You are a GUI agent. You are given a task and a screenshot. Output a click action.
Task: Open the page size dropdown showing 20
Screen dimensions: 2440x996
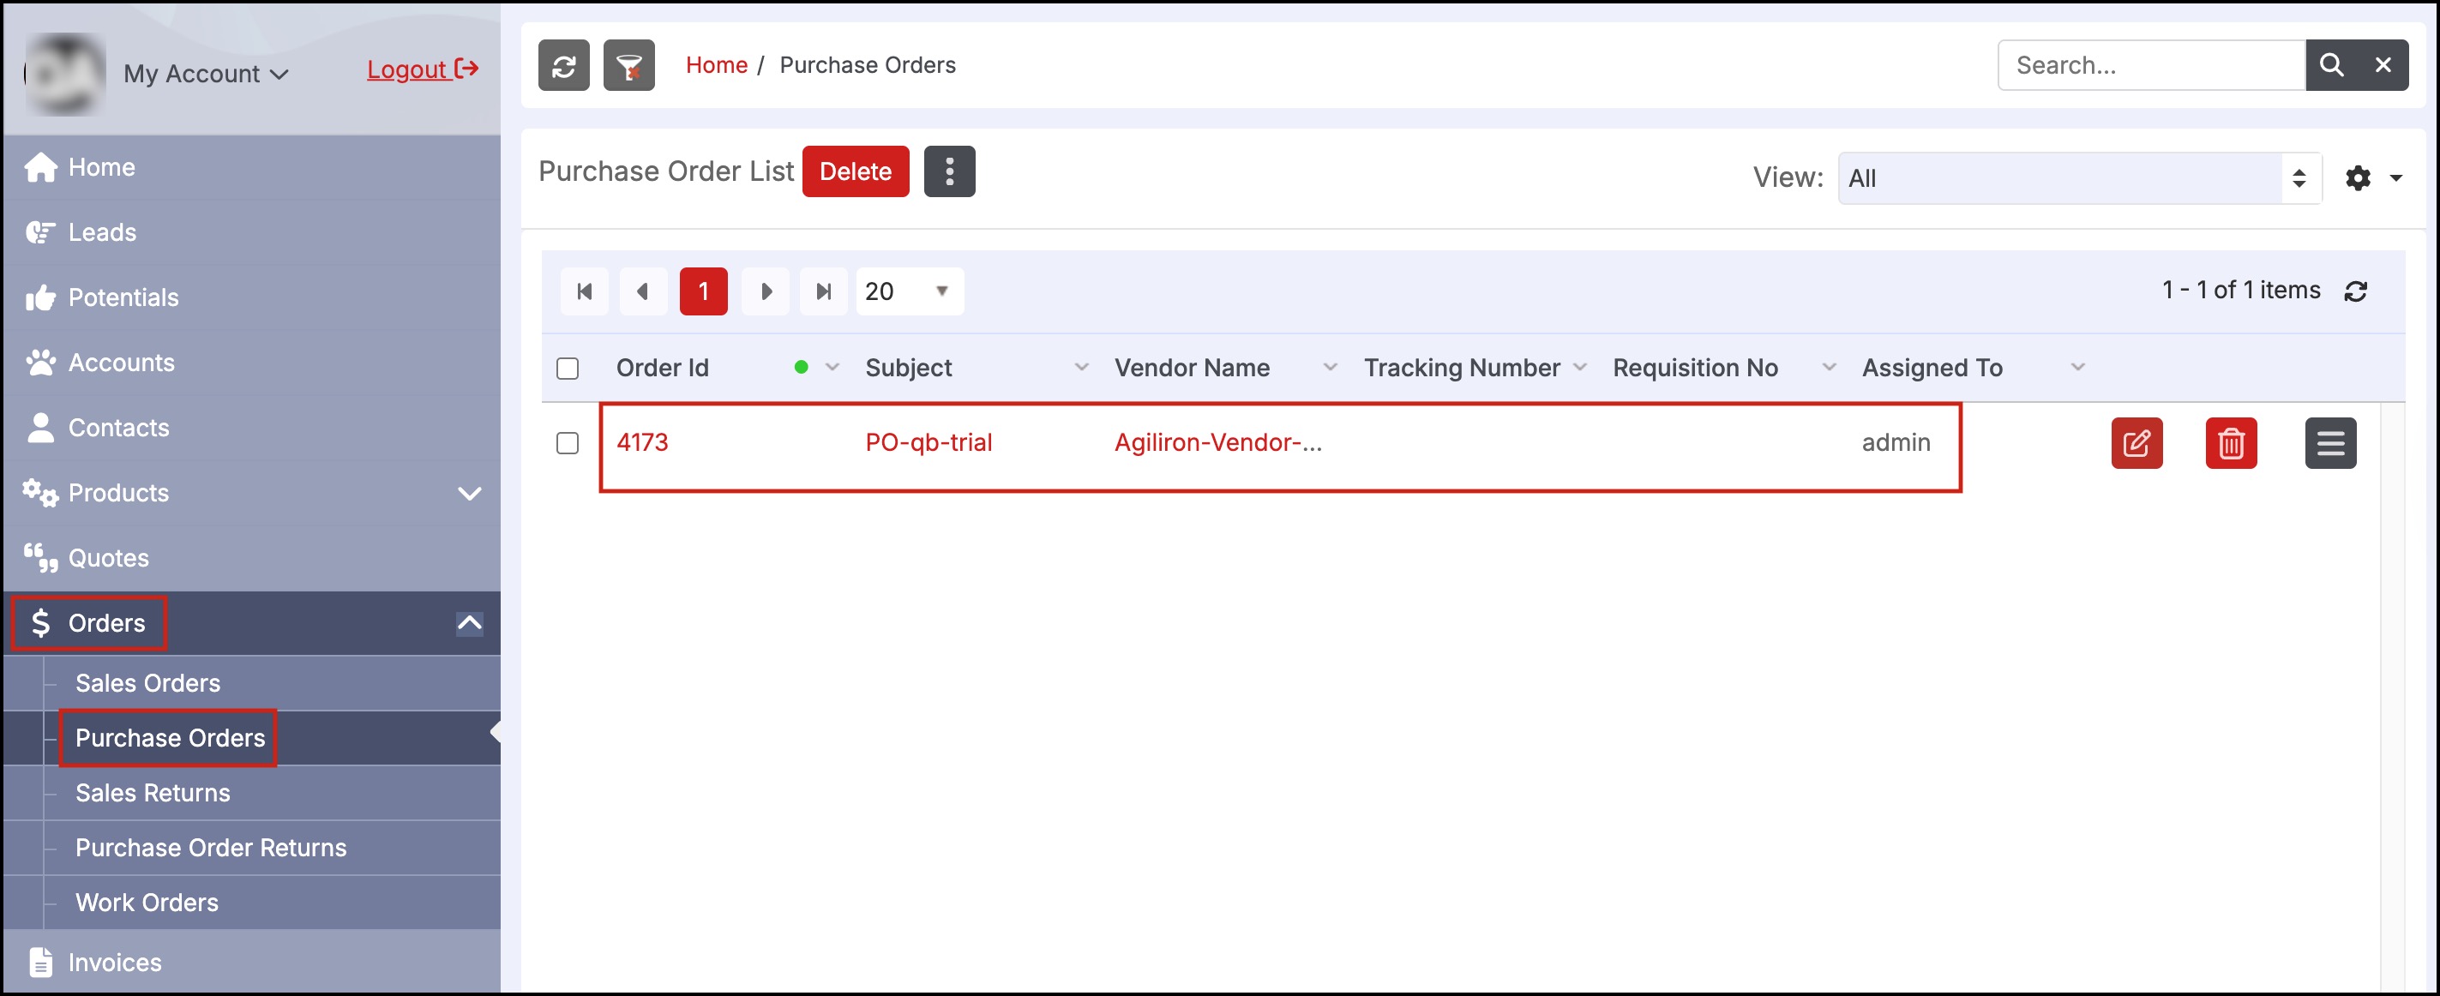[909, 291]
